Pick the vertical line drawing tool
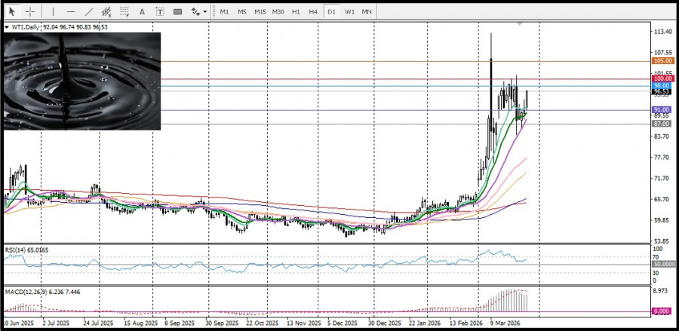Screen dimensions: 679x331 [x=53, y=12]
